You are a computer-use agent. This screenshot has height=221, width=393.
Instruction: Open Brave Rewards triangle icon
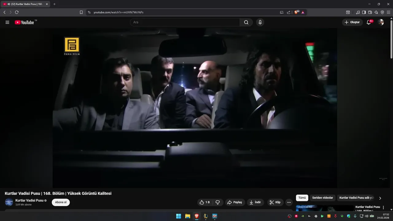[x=303, y=12]
